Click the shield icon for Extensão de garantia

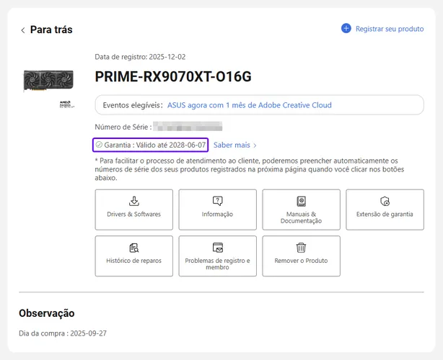[385, 202]
